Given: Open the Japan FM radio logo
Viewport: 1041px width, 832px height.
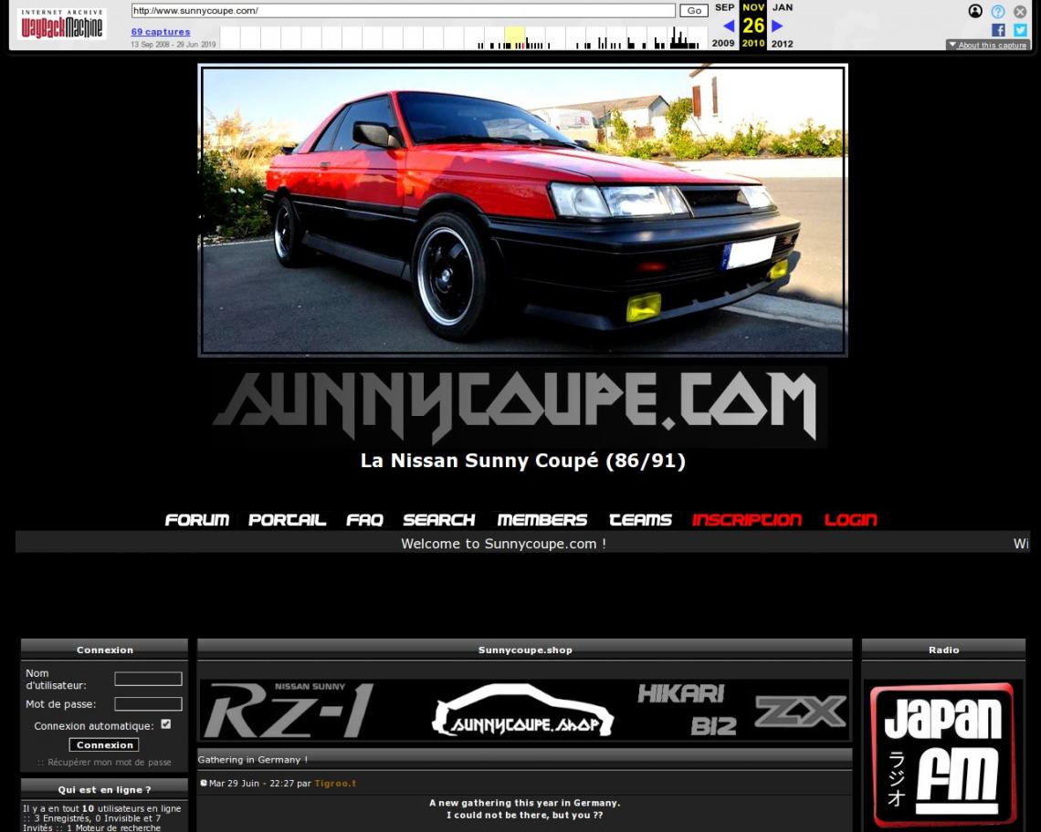Looking at the screenshot, I should coord(943,754).
